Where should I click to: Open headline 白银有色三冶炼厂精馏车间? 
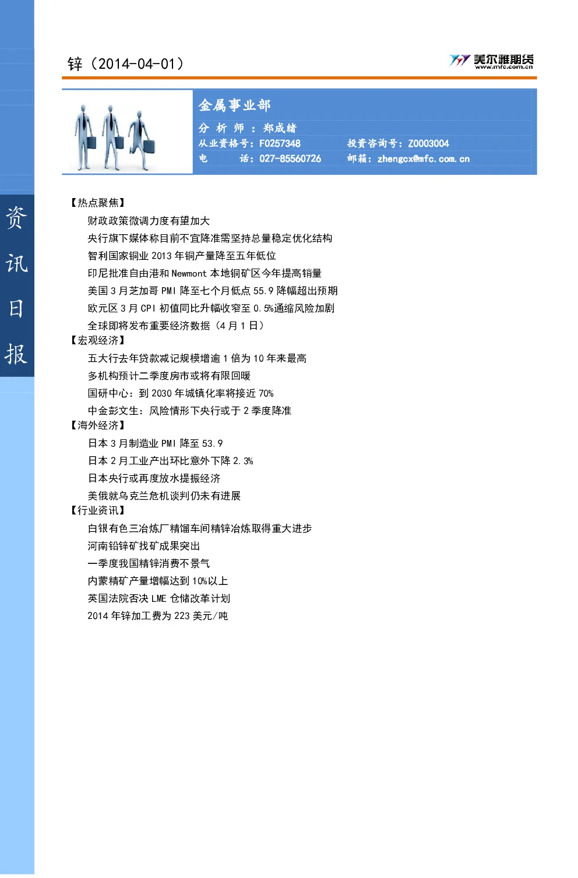coord(200,528)
